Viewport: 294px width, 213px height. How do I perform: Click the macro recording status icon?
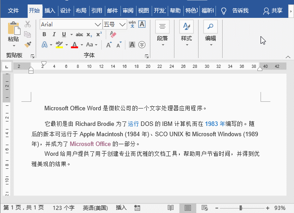pos(137,208)
